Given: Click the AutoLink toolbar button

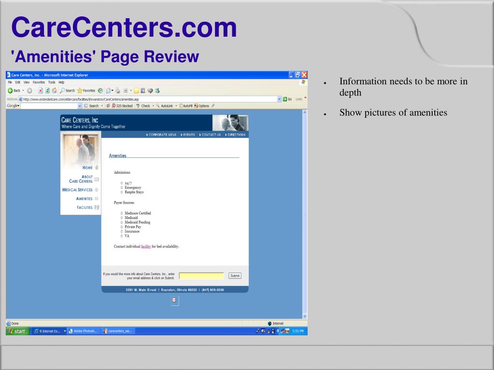Looking at the screenshot, I should 165,106.
